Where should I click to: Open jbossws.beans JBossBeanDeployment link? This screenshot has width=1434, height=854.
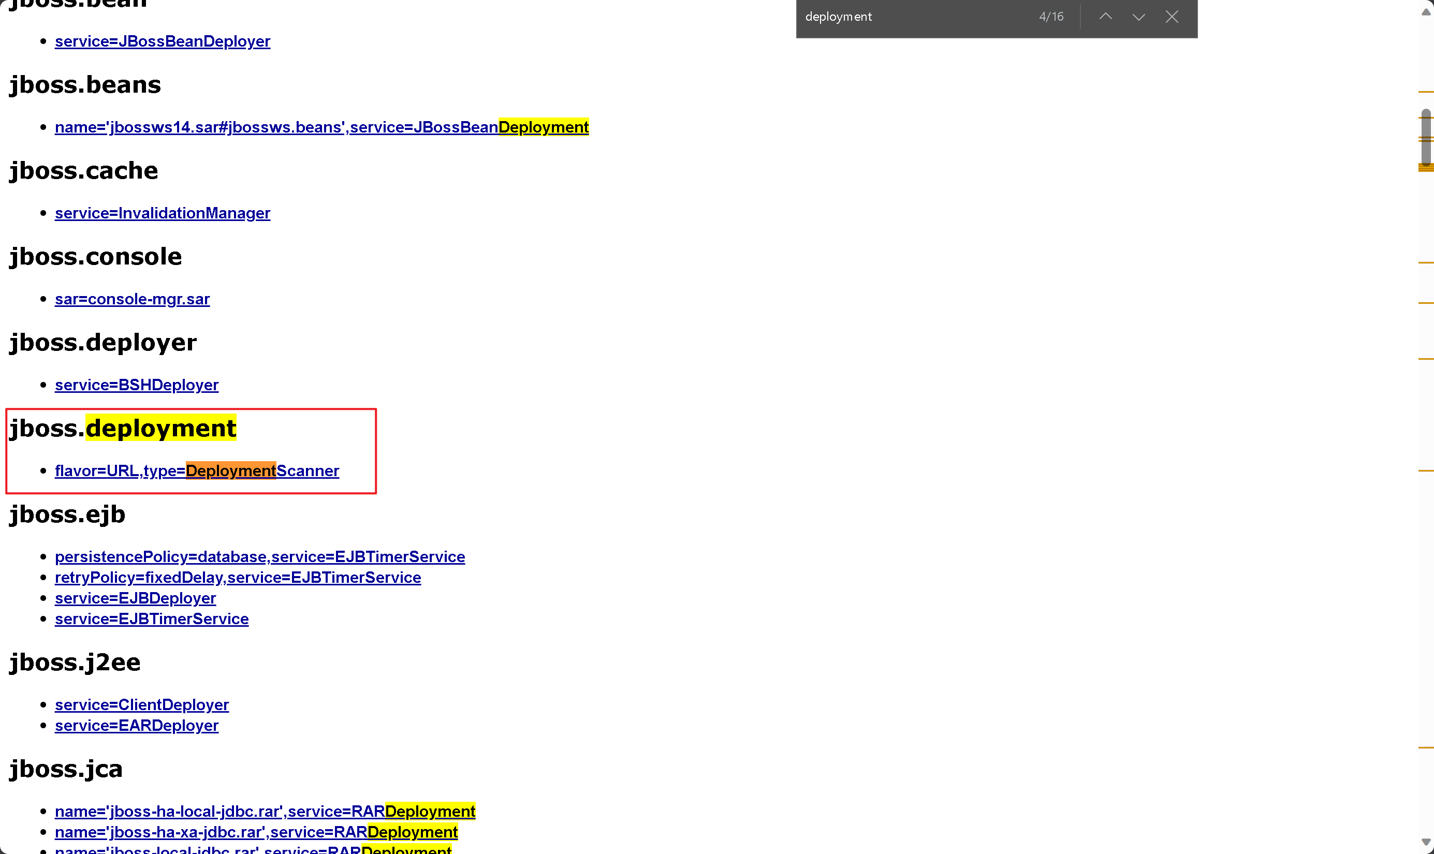point(321,127)
